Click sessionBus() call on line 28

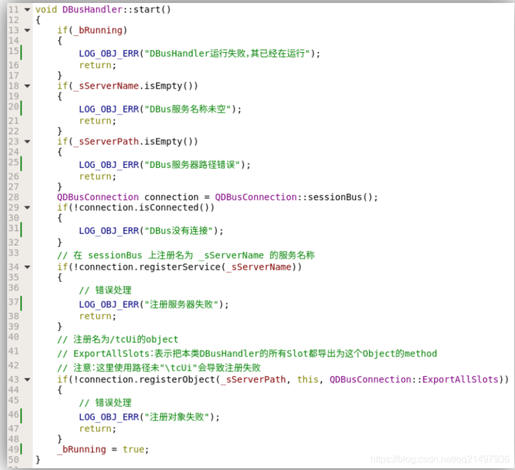(x=340, y=197)
